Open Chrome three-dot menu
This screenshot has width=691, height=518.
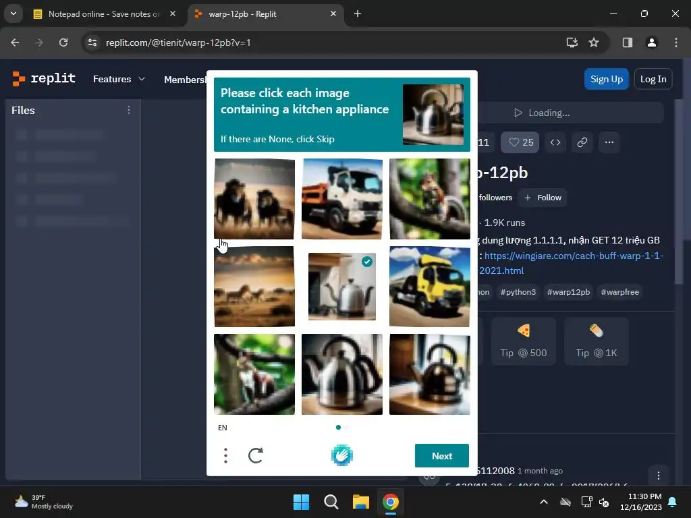(x=676, y=42)
